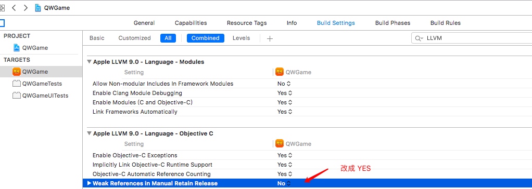Change Enable Clang Module Debugging Yes value
Viewport: 532px width, 189px height.
[x=285, y=93]
